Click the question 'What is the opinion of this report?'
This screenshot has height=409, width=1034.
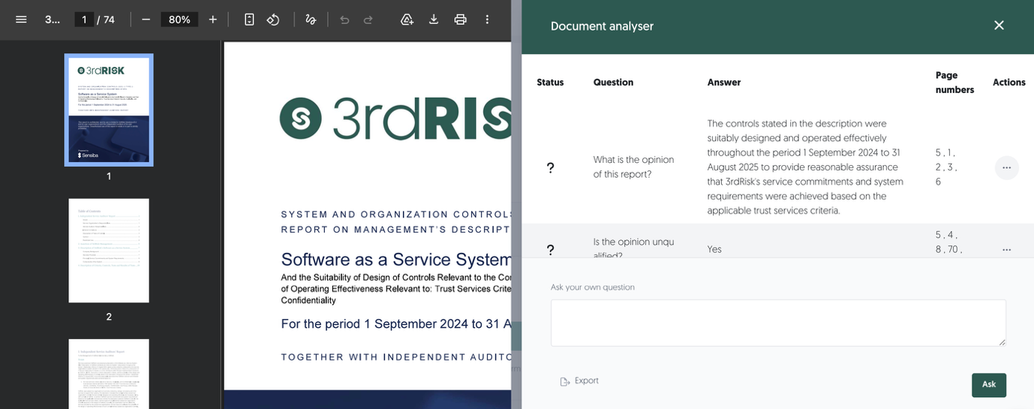click(x=633, y=167)
